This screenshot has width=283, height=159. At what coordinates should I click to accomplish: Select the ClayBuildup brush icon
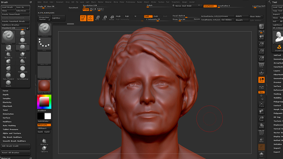[23, 41]
